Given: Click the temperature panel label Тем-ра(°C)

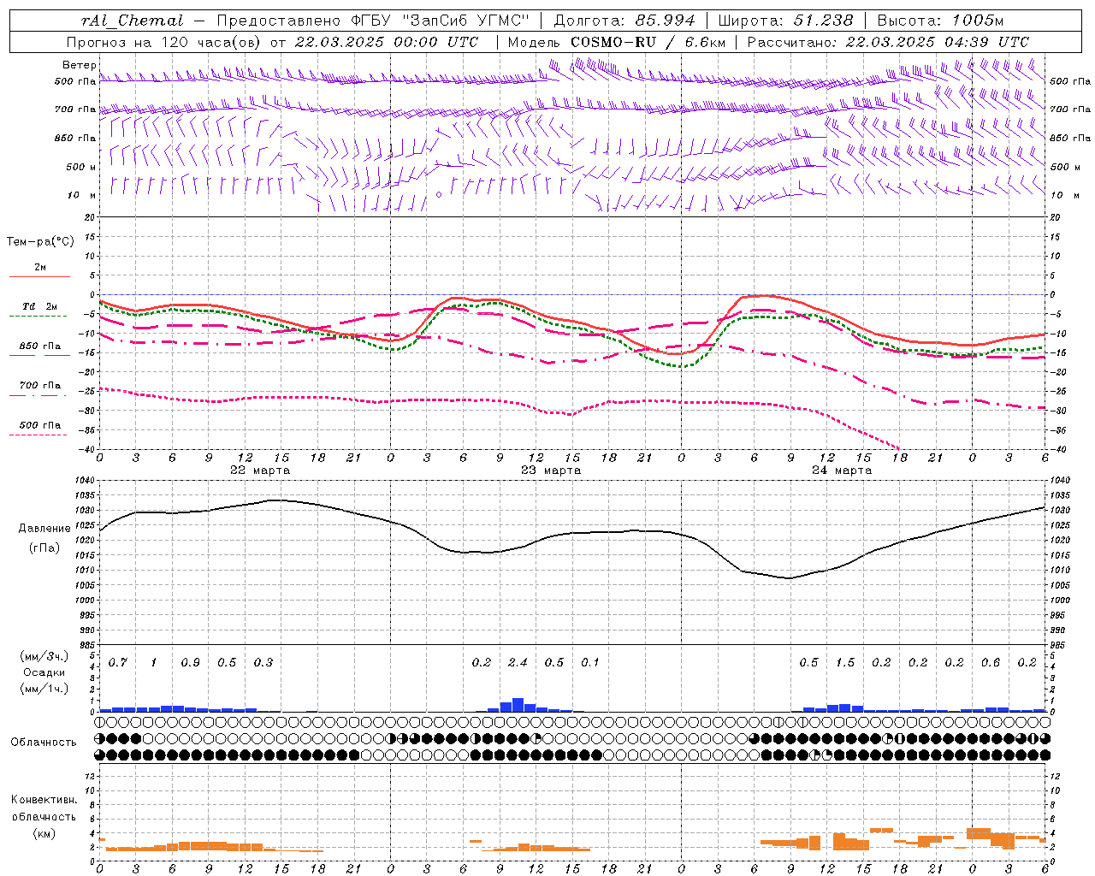Looking at the screenshot, I should tap(40, 242).
